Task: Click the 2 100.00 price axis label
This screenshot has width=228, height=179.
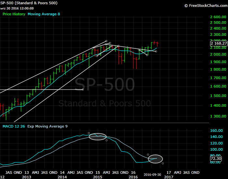Action: point(218,48)
